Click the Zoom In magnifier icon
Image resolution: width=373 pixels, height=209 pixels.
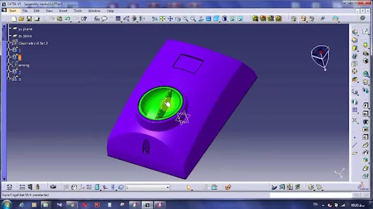185,19
